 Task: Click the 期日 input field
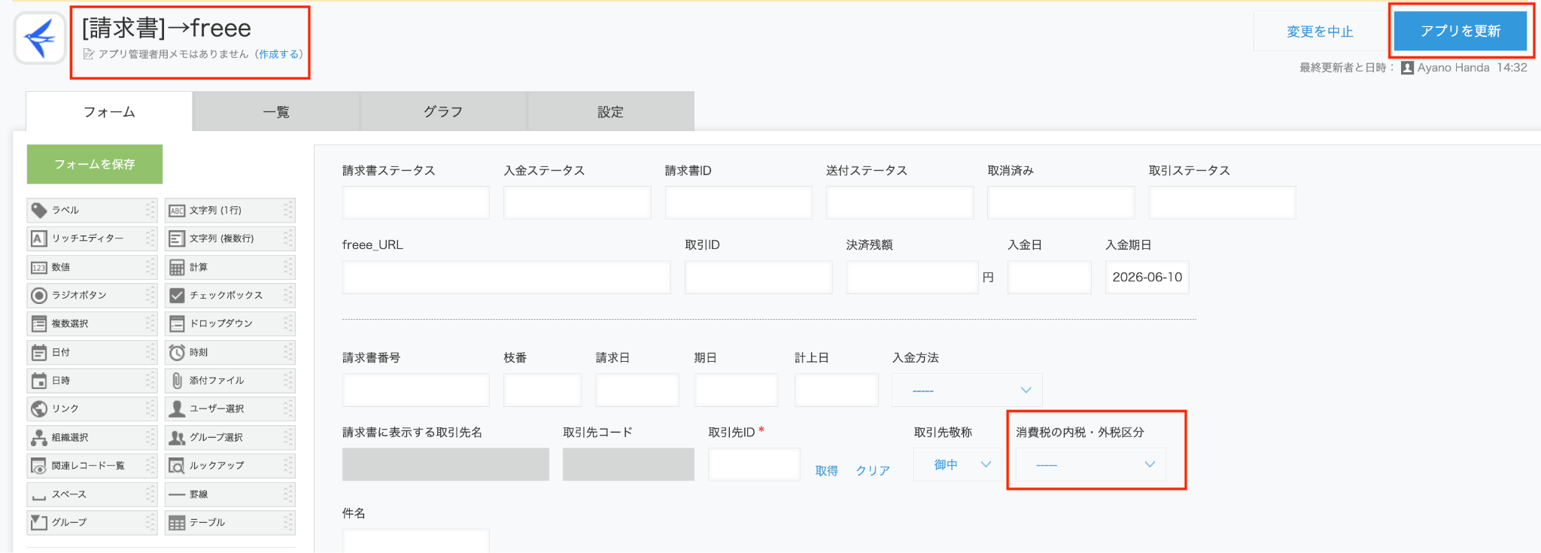pos(736,390)
